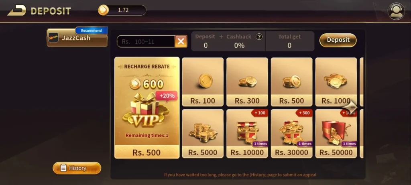Select the Rs. 50000 red gift package

pos(336,134)
